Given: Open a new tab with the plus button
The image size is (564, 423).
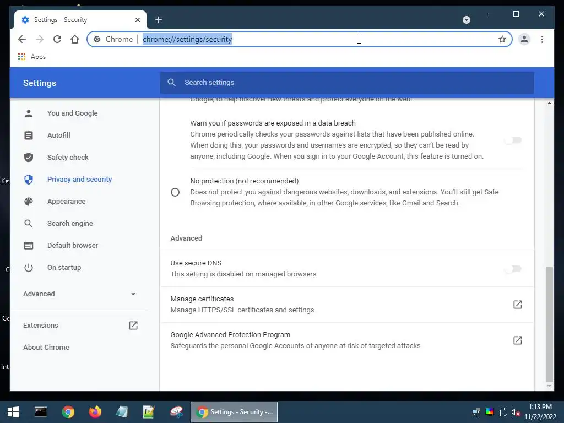Looking at the screenshot, I should [x=159, y=20].
